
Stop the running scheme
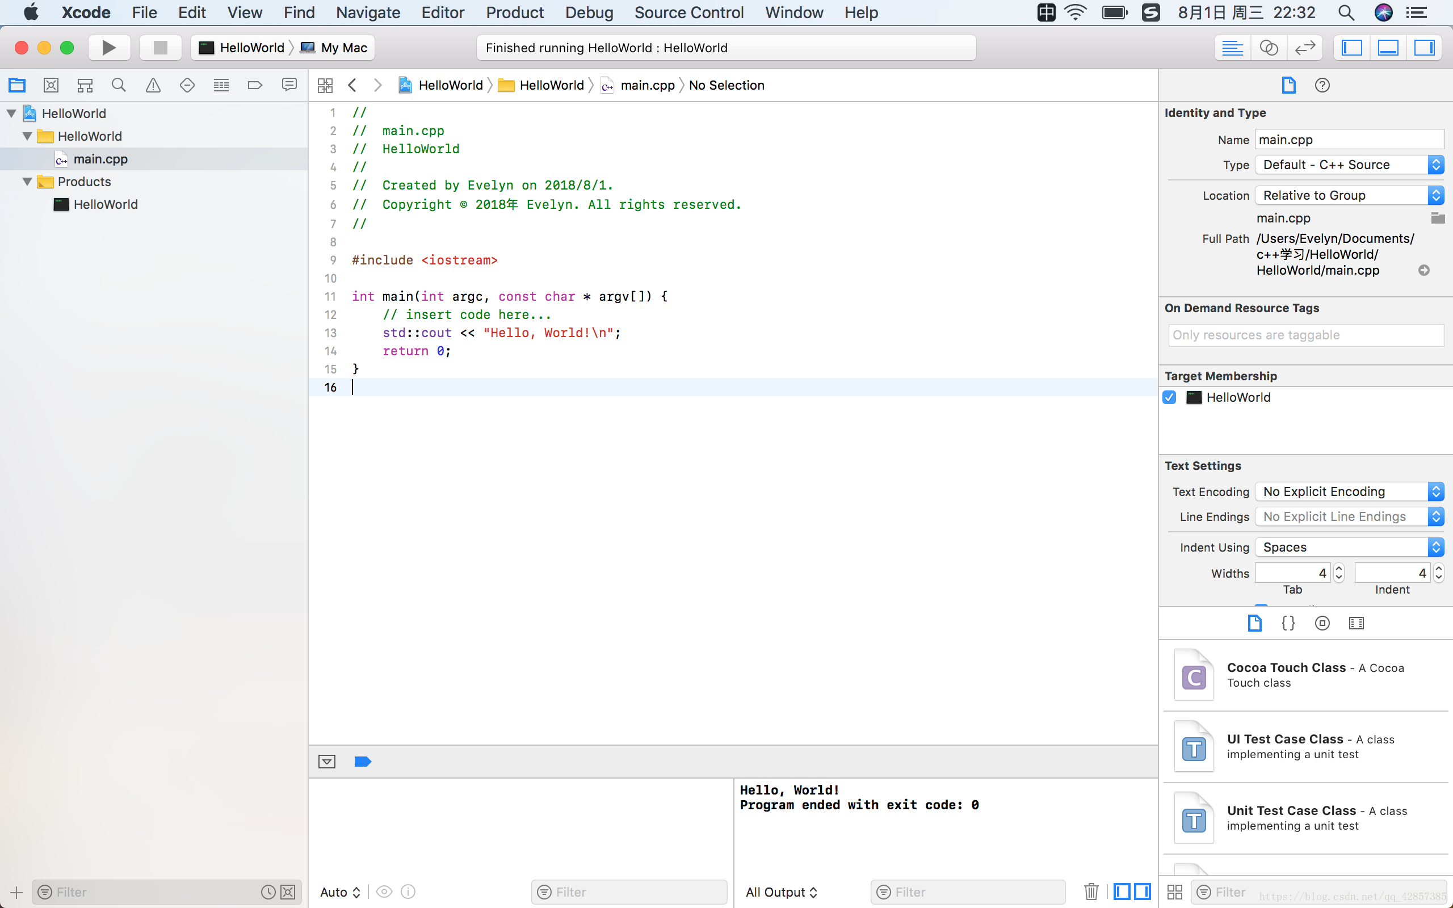pyautogui.click(x=160, y=48)
